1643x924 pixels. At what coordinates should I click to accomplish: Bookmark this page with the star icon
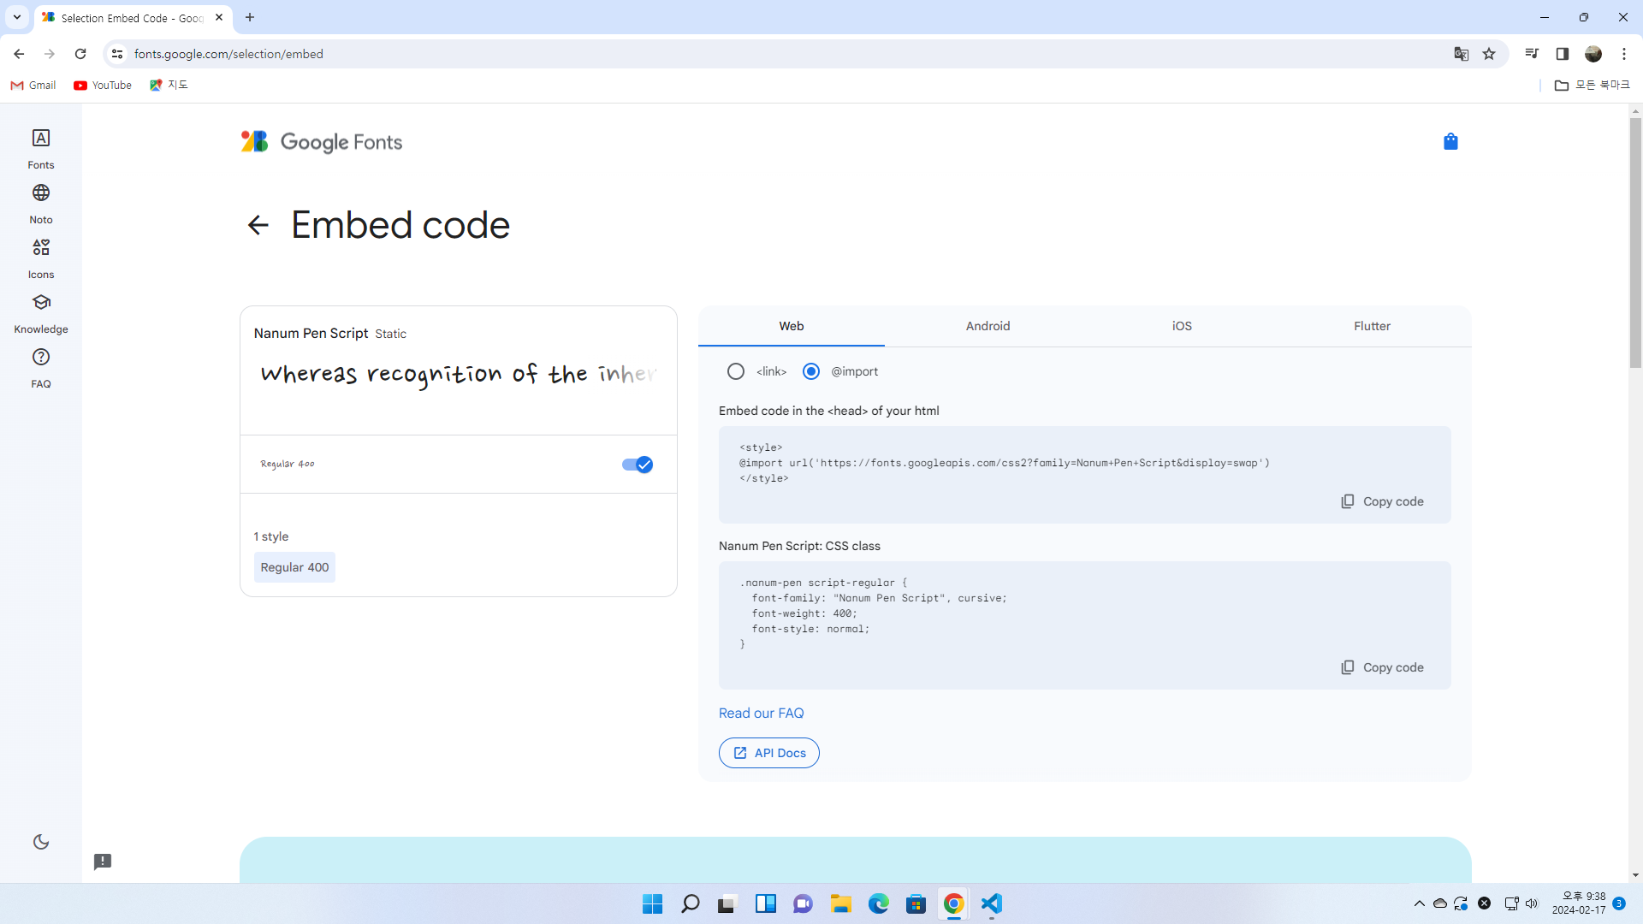[x=1489, y=54]
